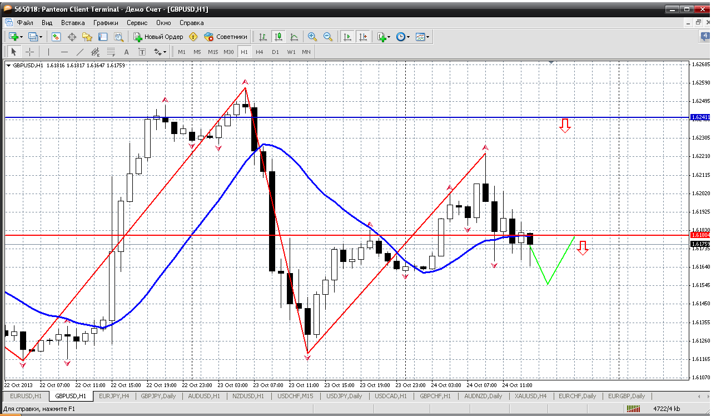The width and height of the screenshot is (716, 416).
Task: Switch to USDCHF,M15 chart tab
Action: (295, 396)
